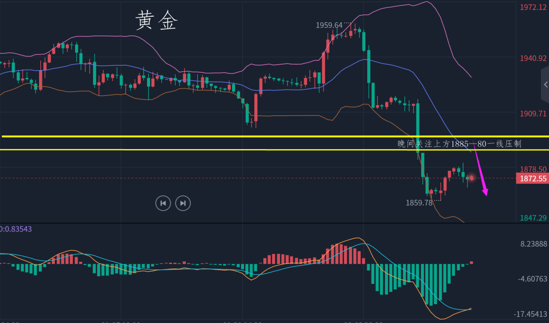The width and height of the screenshot is (549, 323).
Task: Click the glowing latest candle marker
Action: click(471, 178)
